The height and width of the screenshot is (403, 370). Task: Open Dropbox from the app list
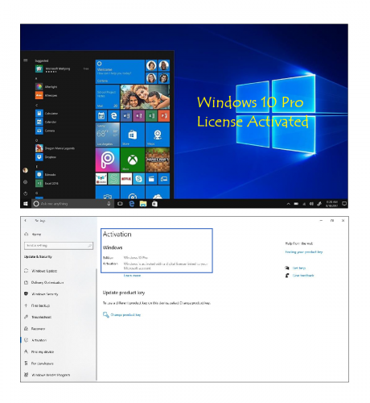[46, 157]
